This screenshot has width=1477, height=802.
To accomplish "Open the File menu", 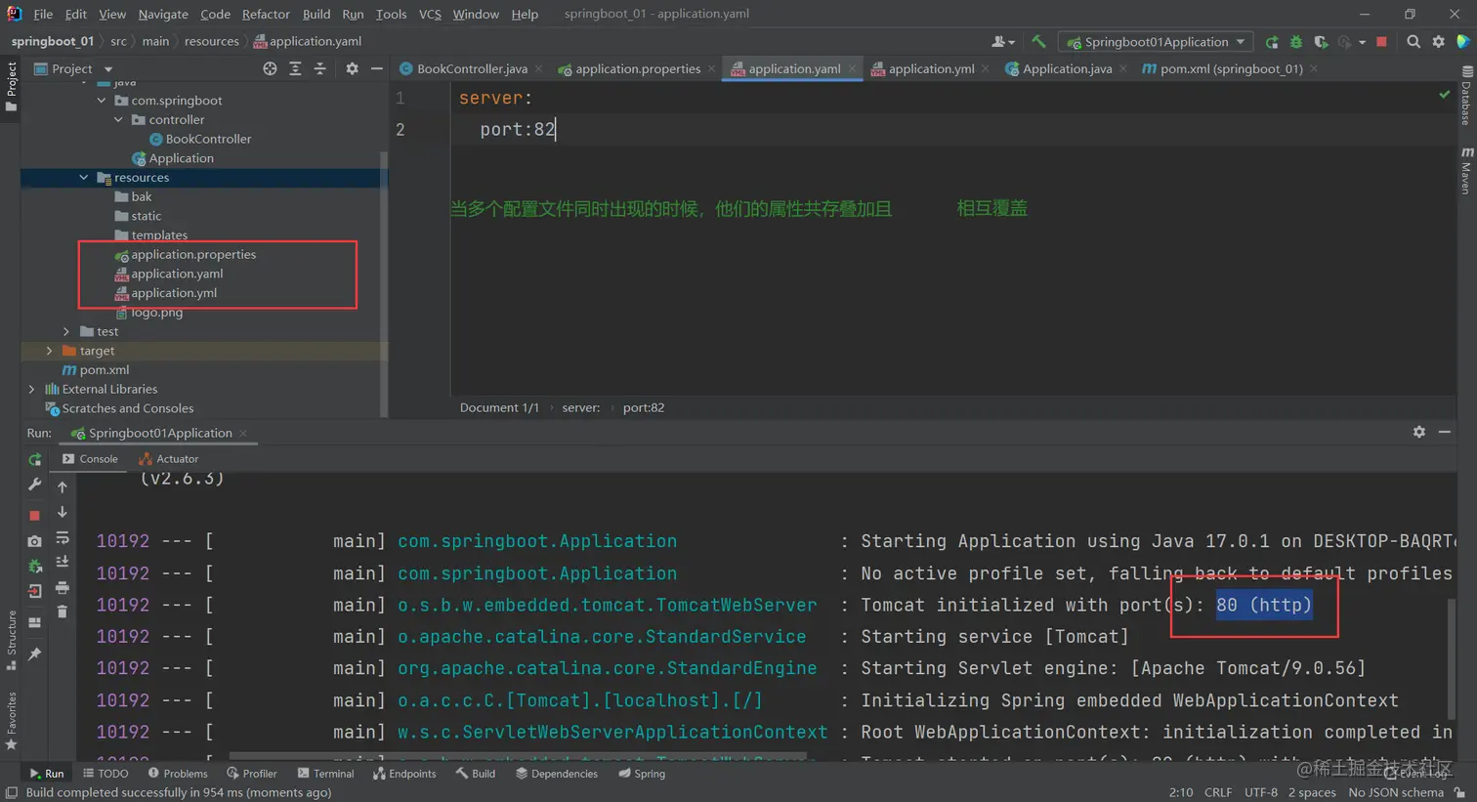I will tap(43, 14).
